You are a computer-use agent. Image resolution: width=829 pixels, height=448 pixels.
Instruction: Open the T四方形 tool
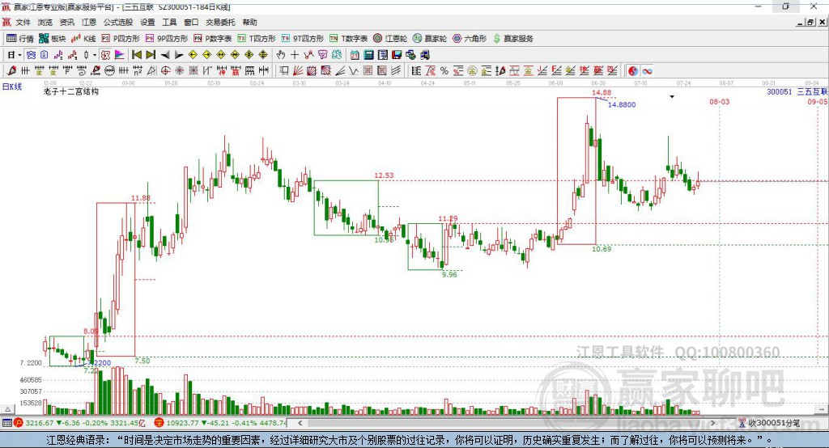point(257,39)
